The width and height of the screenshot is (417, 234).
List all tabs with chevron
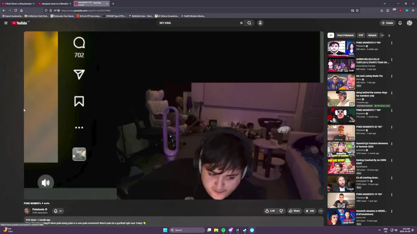point(385,4)
